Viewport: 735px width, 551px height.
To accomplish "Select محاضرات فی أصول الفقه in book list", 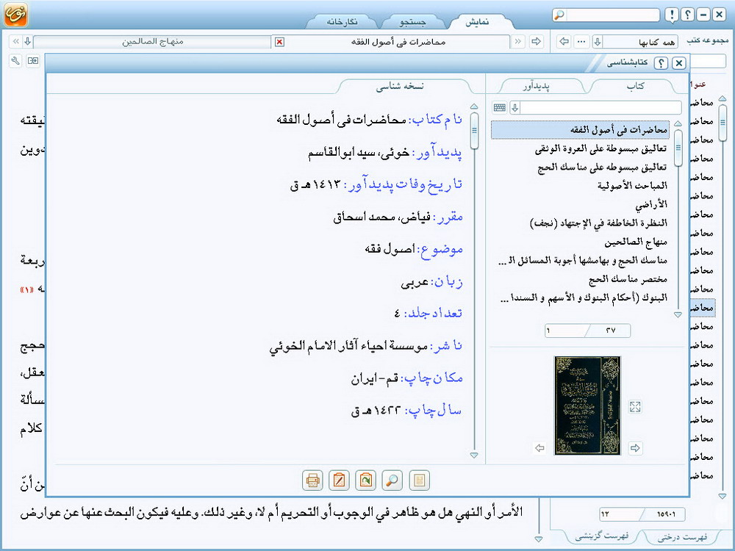I will tap(581, 130).
